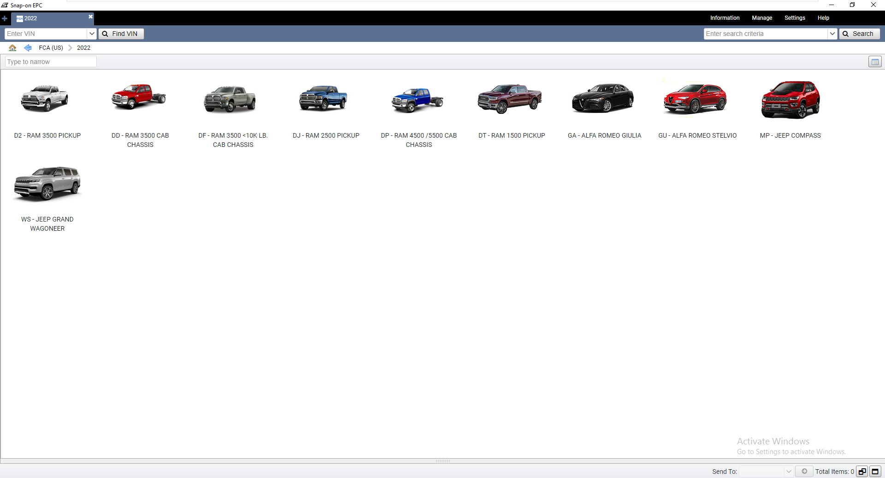
Task: Open DD - RAM 3500 Cab Chassis thumbnail
Action: pyautogui.click(x=139, y=96)
